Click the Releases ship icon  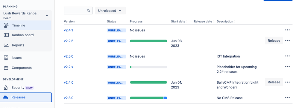pyautogui.click(x=6, y=97)
